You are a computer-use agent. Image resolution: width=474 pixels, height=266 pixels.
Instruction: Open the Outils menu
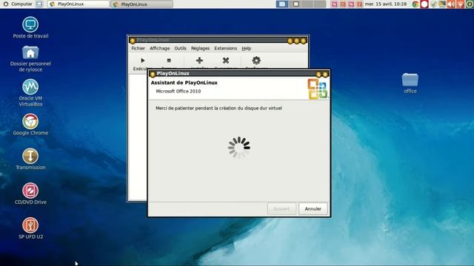point(180,48)
